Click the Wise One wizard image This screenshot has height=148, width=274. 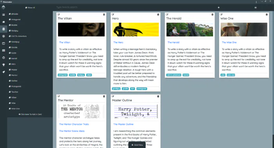click(x=244, y=29)
